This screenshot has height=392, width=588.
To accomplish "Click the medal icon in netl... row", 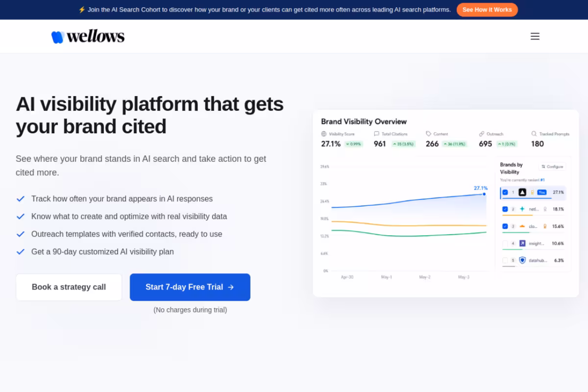I will click(x=545, y=209).
